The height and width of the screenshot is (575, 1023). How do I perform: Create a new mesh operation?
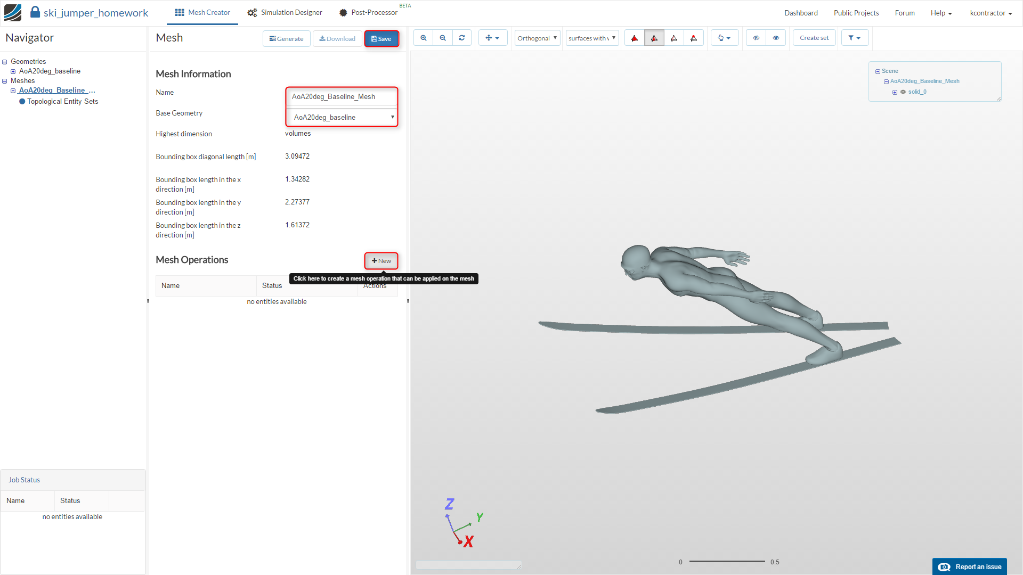(x=381, y=261)
